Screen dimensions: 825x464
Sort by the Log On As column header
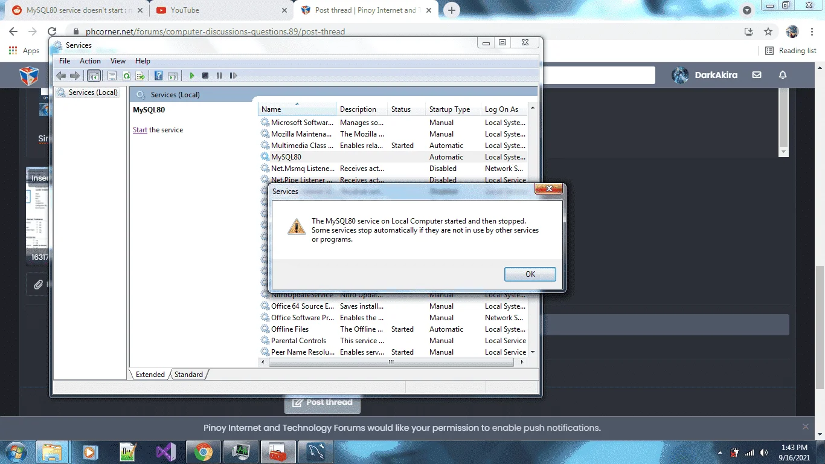point(504,109)
